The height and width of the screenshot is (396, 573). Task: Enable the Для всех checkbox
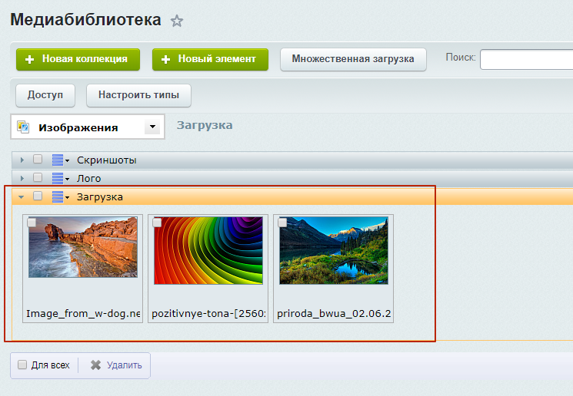coord(22,365)
